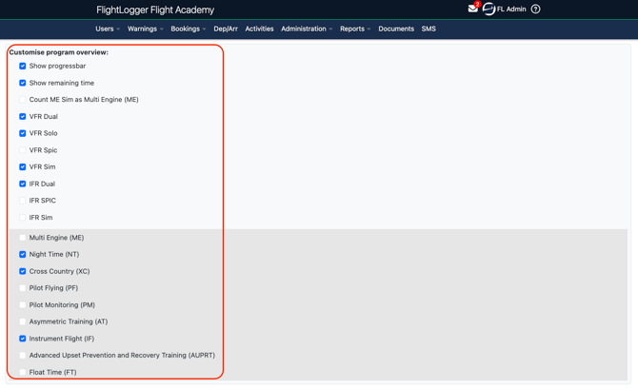The height and width of the screenshot is (389, 638).
Task: Open the Documents page
Action: pos(396,29)
